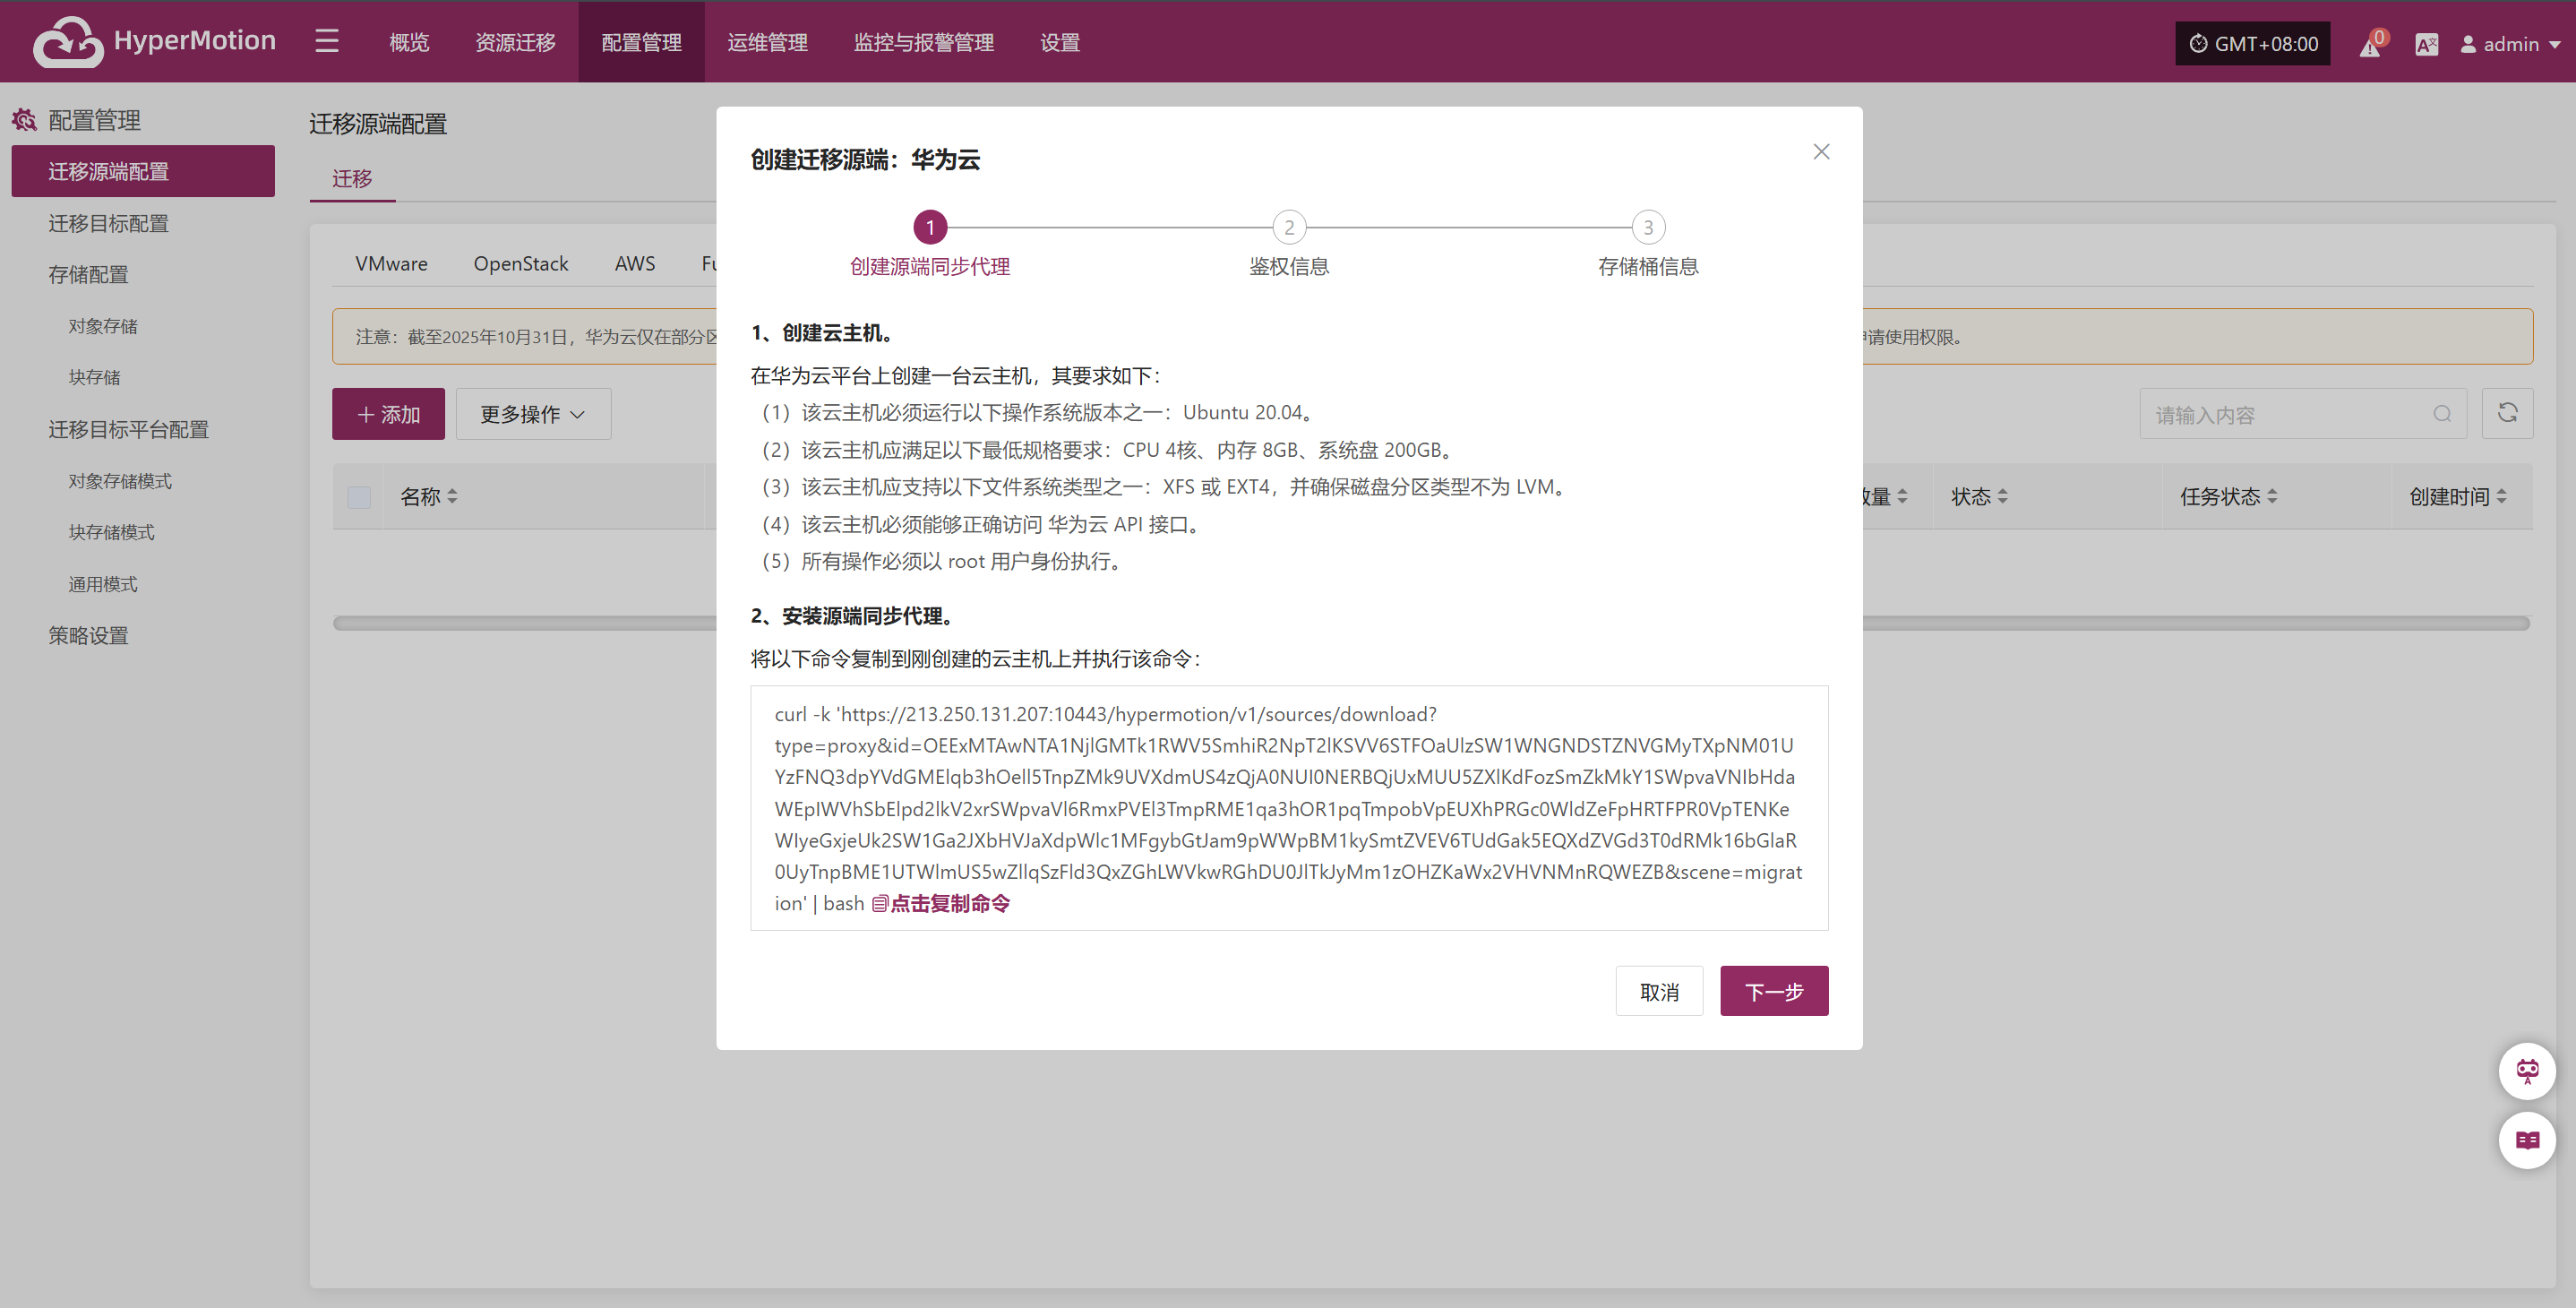Open the alert bell notifications
Image resolution: width=2576 pixels, height=1308 pixels.
[2371, 45]
